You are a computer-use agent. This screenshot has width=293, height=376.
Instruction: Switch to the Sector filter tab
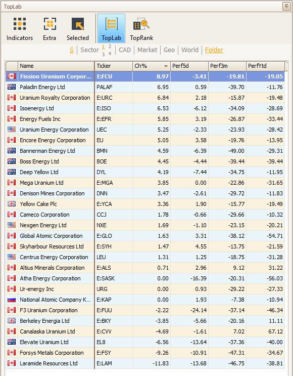pos(89,50)
